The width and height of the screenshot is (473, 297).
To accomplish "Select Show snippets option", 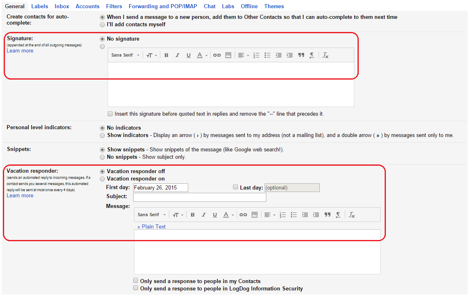I will (102, 150).
